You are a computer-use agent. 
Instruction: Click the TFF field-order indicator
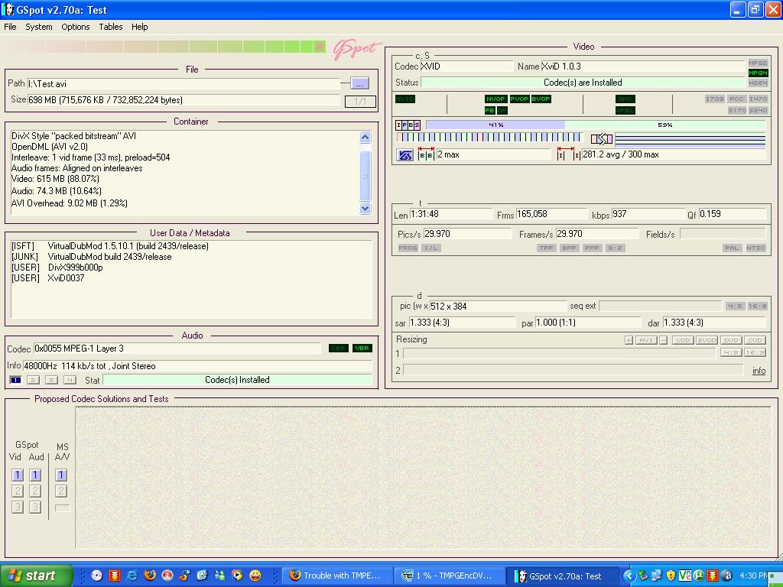click(x=546, y=248)
